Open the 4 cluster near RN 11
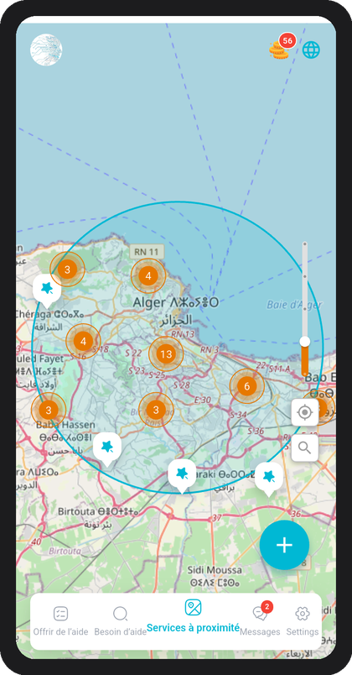This screenshot has height=675, width=352. point(148,276)
